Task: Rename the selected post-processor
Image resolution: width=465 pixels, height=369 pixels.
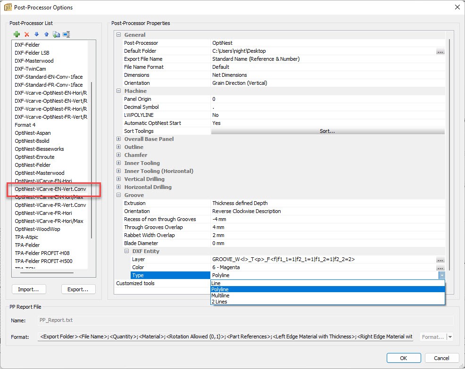Action: (66, 34)
